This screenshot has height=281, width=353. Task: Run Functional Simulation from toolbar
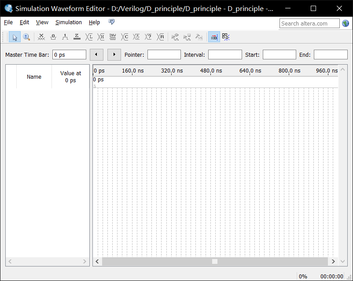(175, 37)
